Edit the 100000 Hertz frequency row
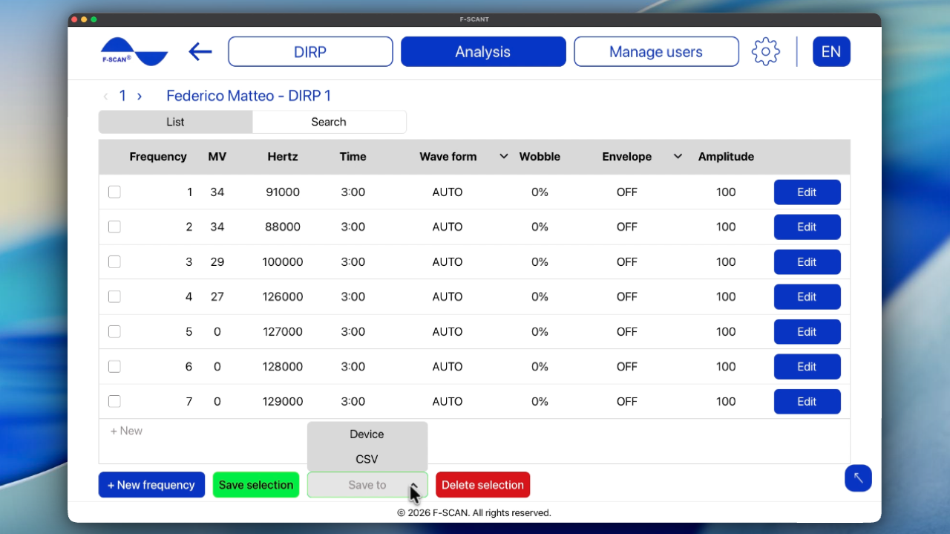Image resolution: width=950 pixels, height=534 pixels. click(x=807, y=261)
